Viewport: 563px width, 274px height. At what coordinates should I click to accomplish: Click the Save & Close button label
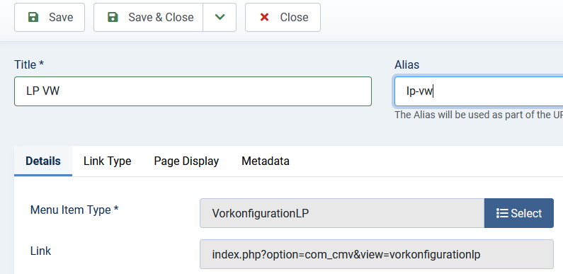click(161, 17)
